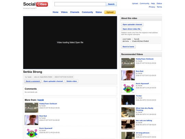
Task: Open oh long johnson title link
Action: [x=143, y=133]
